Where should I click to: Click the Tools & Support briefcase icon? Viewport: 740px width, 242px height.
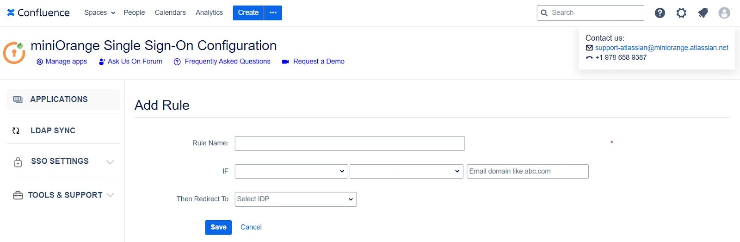pos(18,195)
